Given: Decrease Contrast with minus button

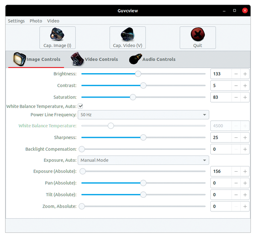Looking at the screenshot, I should (x=236, y=86).
